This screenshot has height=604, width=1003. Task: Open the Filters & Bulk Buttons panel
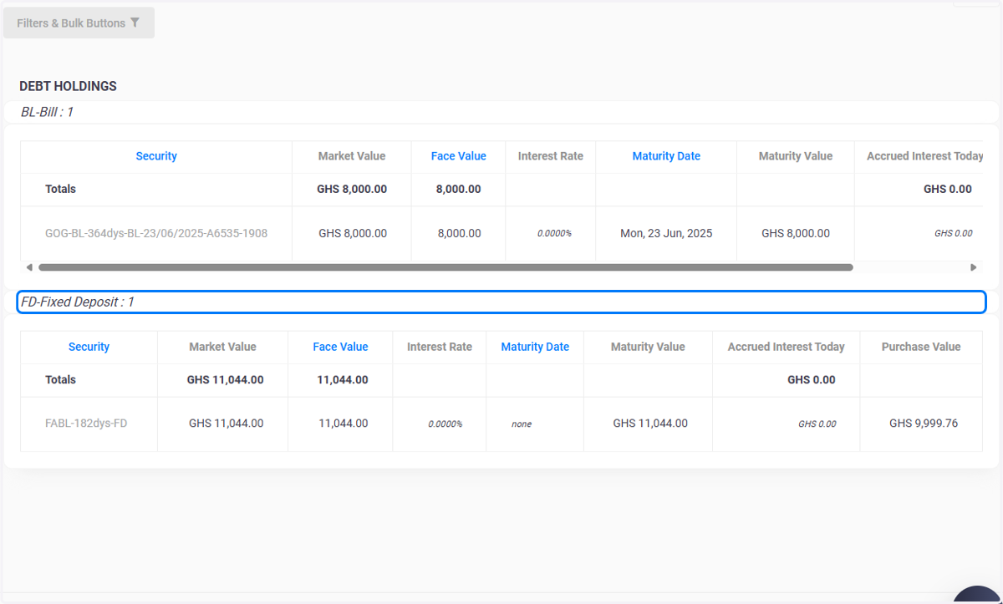(x=79, y=23)
